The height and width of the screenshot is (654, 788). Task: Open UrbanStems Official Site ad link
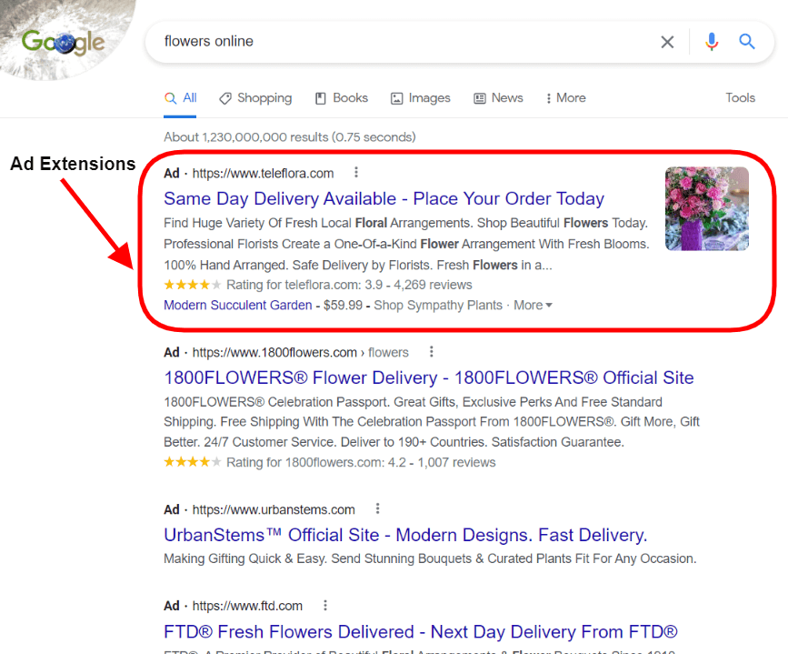(x=405, y=535)
